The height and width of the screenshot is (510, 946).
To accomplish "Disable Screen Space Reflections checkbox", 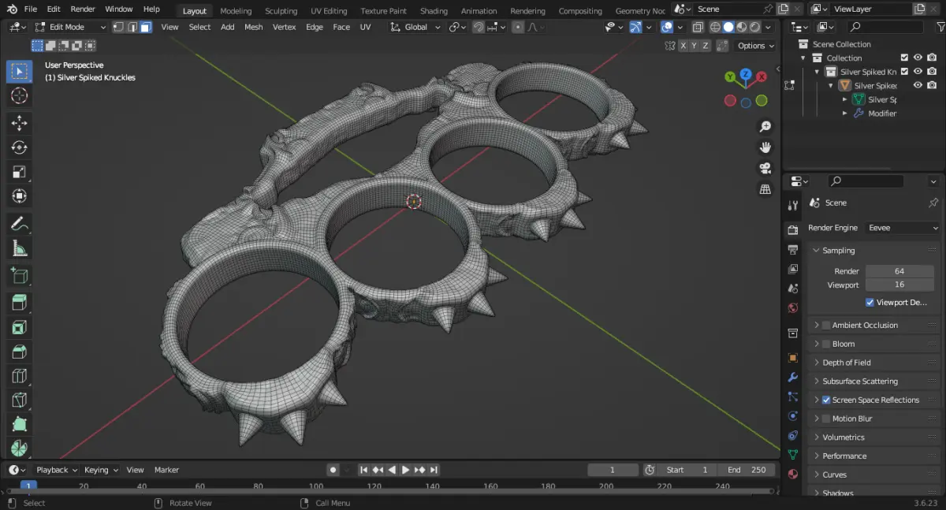I will (826, 400).
